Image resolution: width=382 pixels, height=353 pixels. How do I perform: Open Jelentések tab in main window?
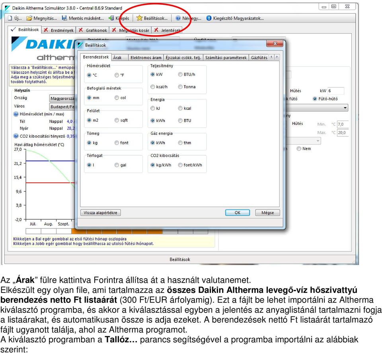click(167, 30)
